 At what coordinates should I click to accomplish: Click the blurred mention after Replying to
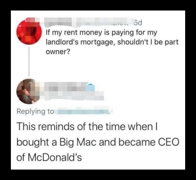pos(84,111)
